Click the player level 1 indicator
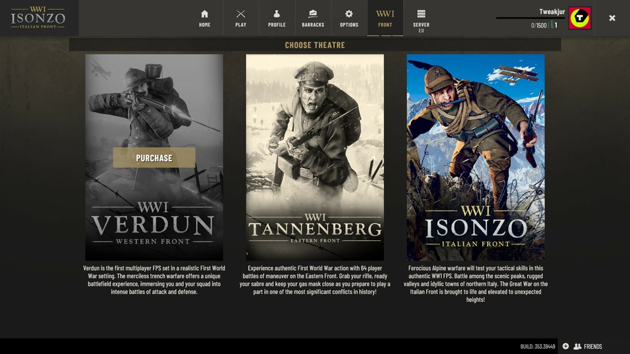The width and height of the screenshot is (630, 354). click(554, 25)
